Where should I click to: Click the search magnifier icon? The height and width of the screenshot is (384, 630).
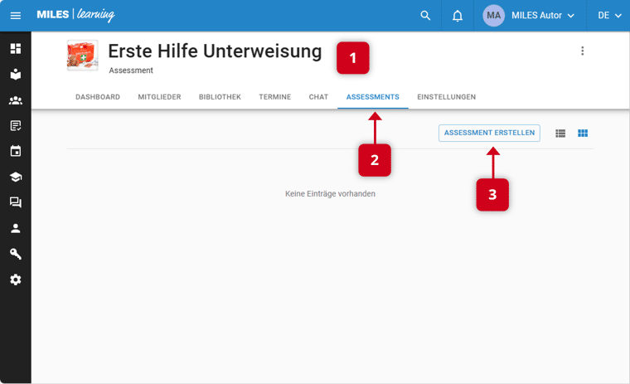click(425, 16)
